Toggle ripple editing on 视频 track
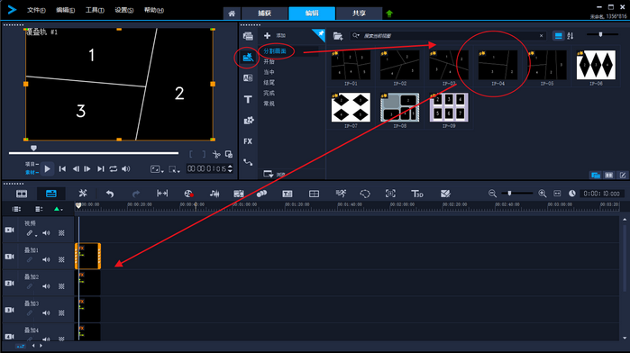Screen dimensions: 630x353 coord(30,233)
